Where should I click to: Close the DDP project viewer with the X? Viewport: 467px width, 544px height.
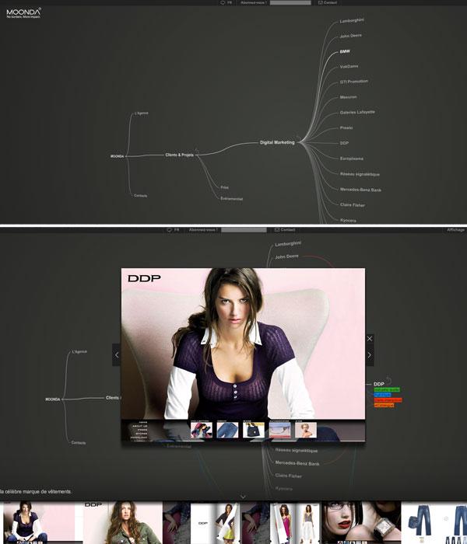tap(370, 339)
